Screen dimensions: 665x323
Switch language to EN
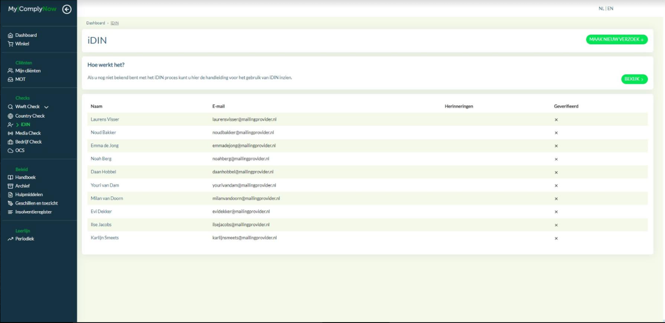[x=610, y=8]
